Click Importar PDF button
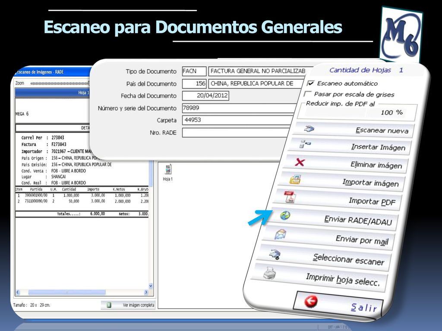Screen dimensions: 442x331 click(x=337, y=200)
